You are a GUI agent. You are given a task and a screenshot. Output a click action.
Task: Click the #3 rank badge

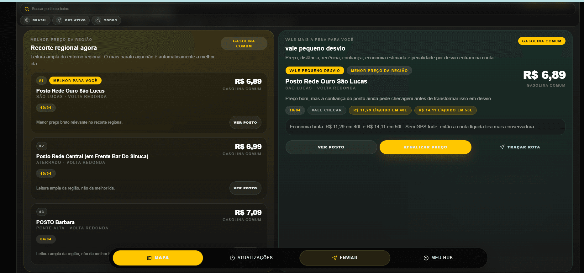tap(41, 212)
